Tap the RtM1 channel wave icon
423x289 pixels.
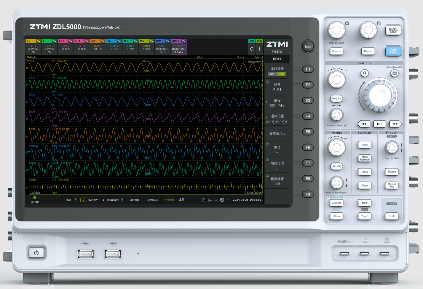pyautogui.click(x=167, y=41)
